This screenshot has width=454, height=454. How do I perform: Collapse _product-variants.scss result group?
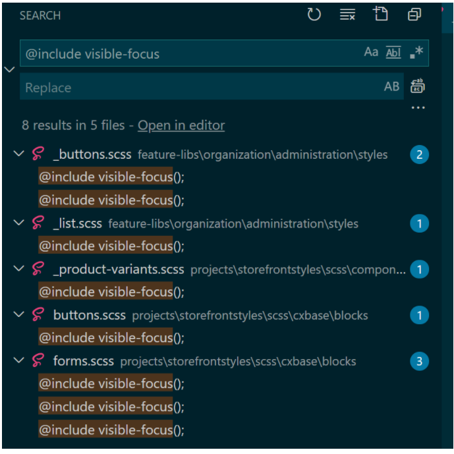19,268
